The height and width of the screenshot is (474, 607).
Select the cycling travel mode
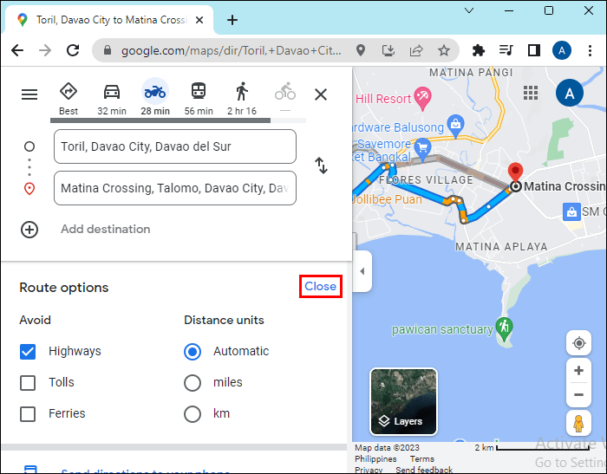coord(285,97)
